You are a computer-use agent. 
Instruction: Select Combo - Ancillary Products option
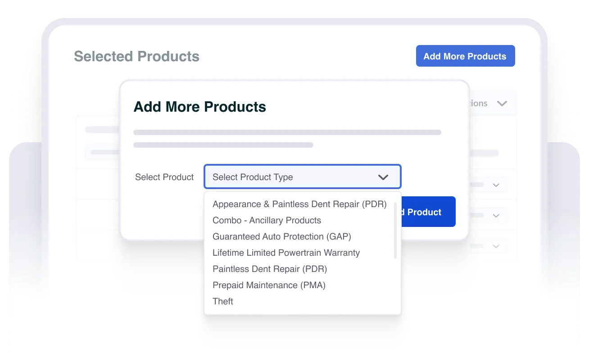coord(267,221)
